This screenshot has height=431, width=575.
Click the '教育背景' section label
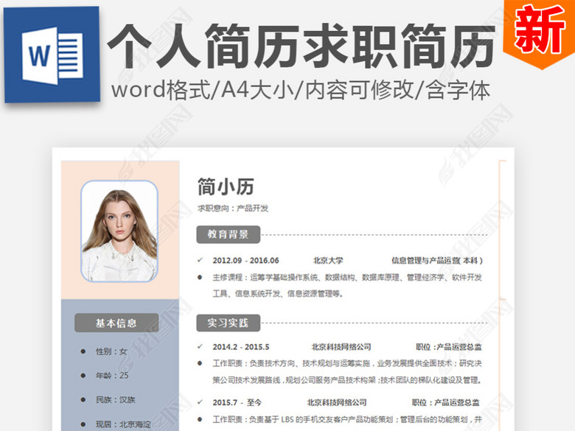pos(229,234)
